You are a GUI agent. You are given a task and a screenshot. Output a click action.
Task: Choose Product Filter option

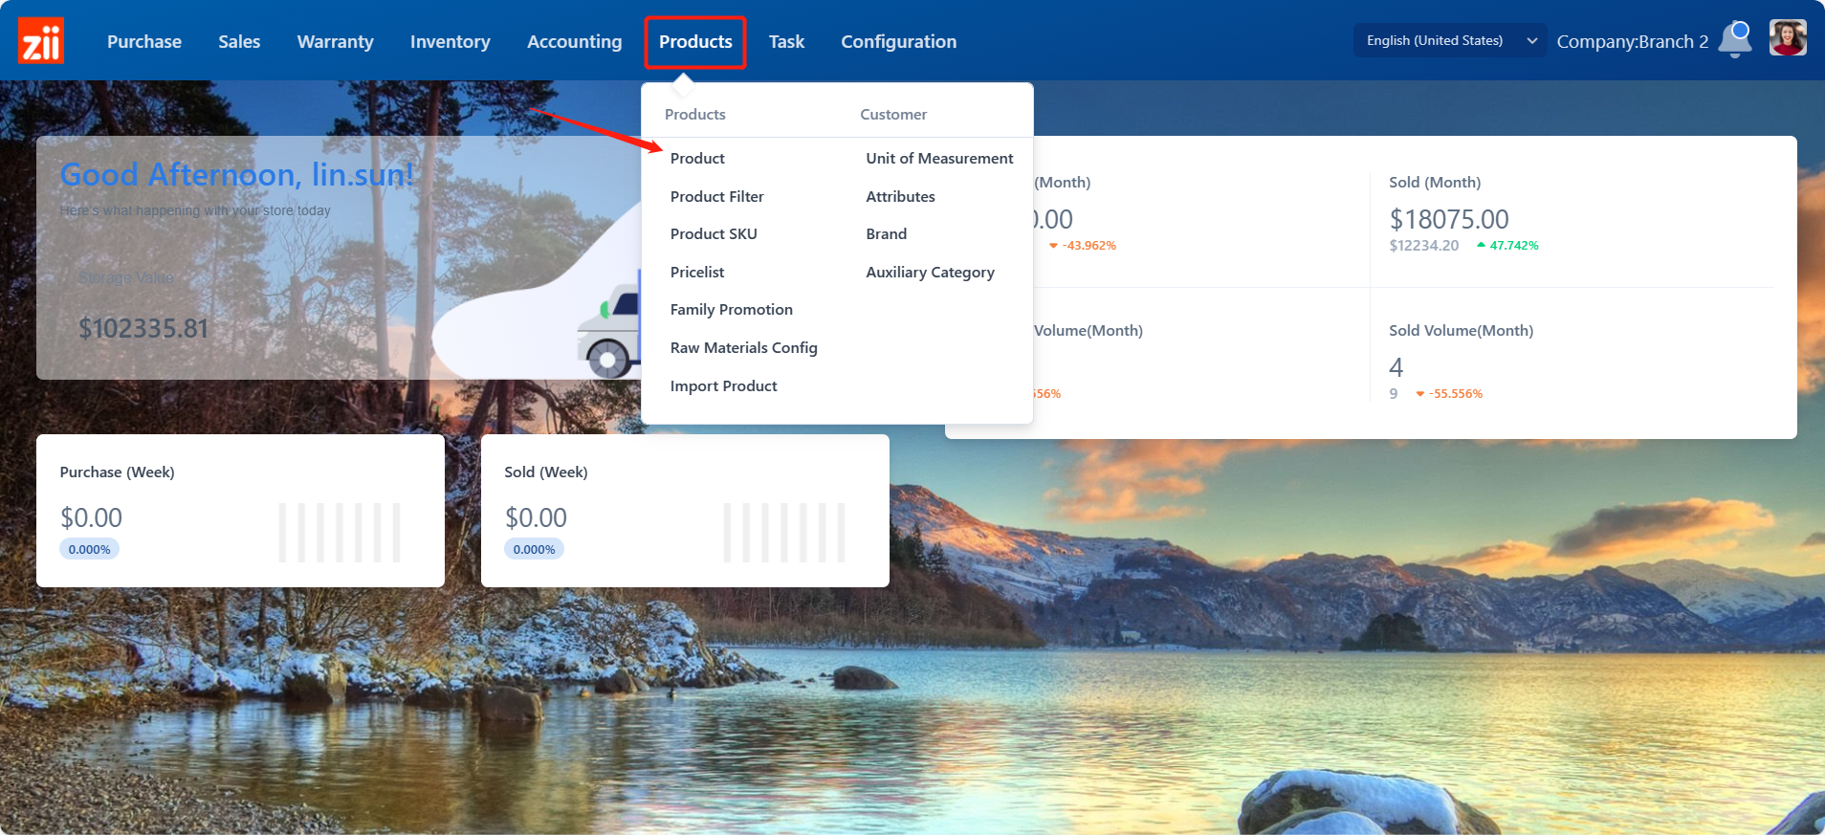pyautogui.click(x=716, y=197)
